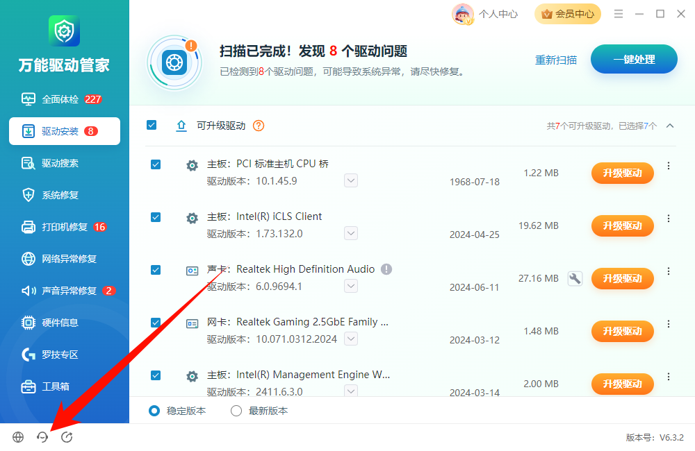The image size is (695, 451).
Task: Click the orange question mark help icon
Action: (x=259, y=126)
